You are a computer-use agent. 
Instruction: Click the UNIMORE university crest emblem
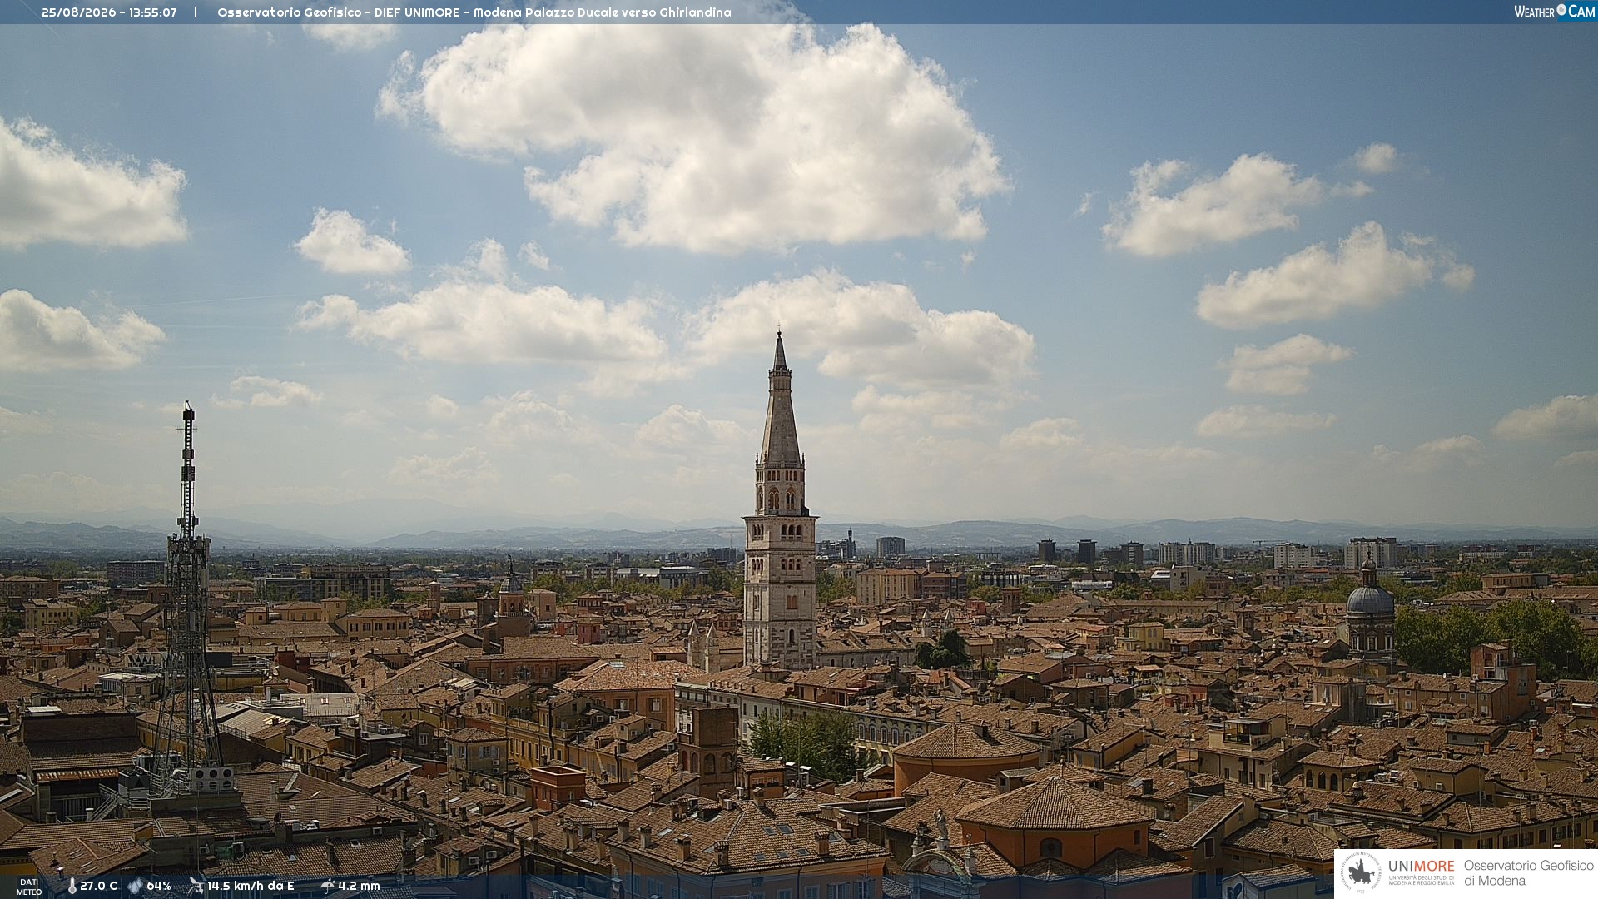(1361, 873)
